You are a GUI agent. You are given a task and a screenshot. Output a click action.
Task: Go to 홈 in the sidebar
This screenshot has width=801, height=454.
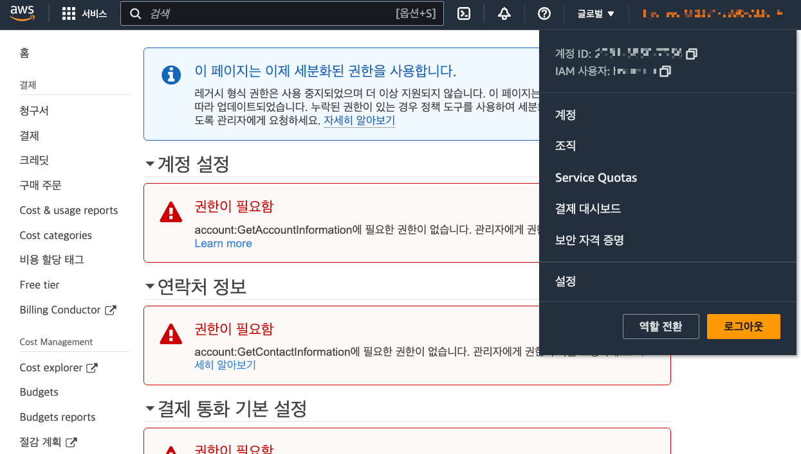pos(24,53)
